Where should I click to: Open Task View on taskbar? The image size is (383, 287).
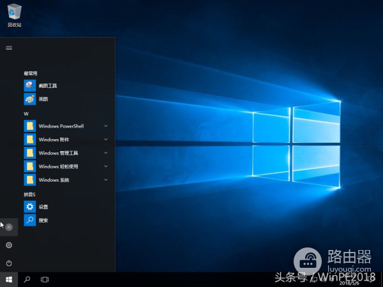point(45,279)
